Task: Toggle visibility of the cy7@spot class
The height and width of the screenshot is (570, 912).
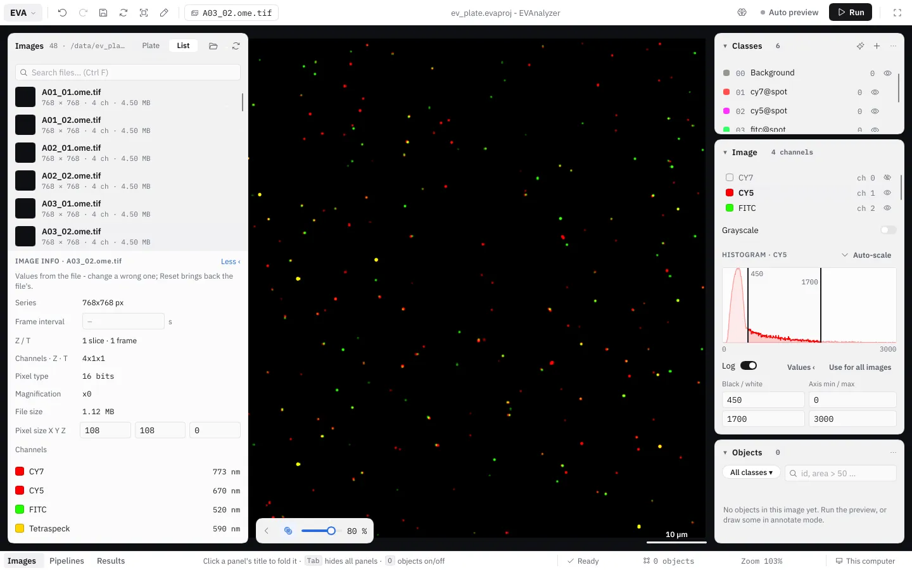Action: (x=875, y=92)
